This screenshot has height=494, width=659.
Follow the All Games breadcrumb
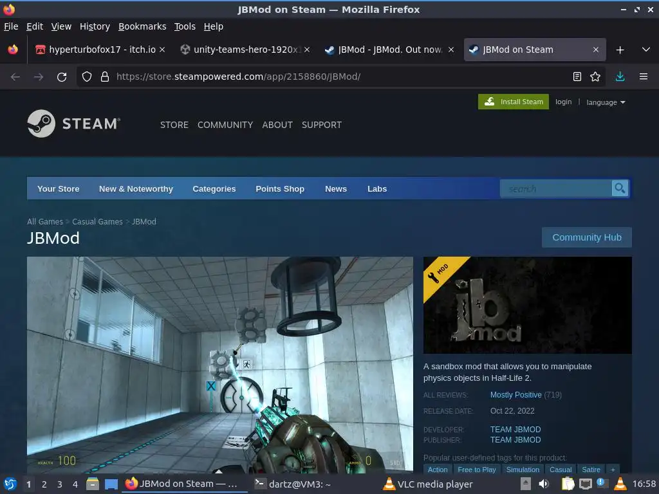pos(45,221)
